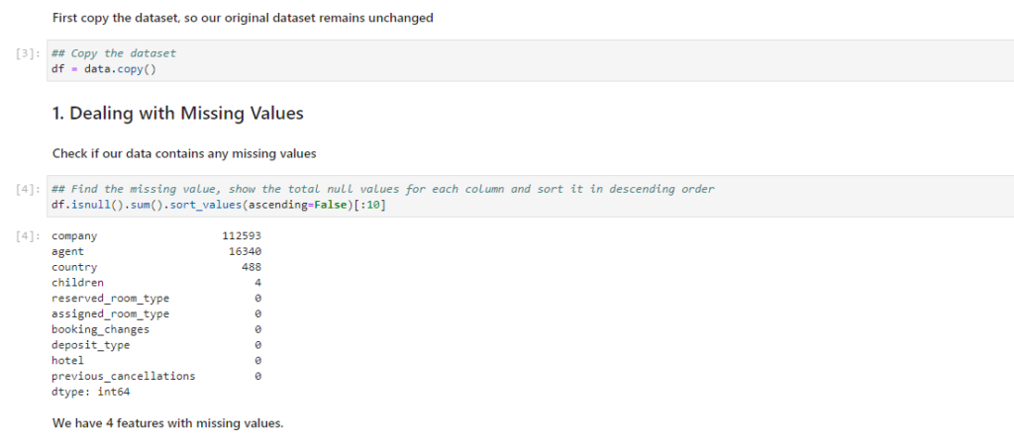The image size is (1014, 443).
Task: Click the 'children' row label in the output
Action: 78,283
